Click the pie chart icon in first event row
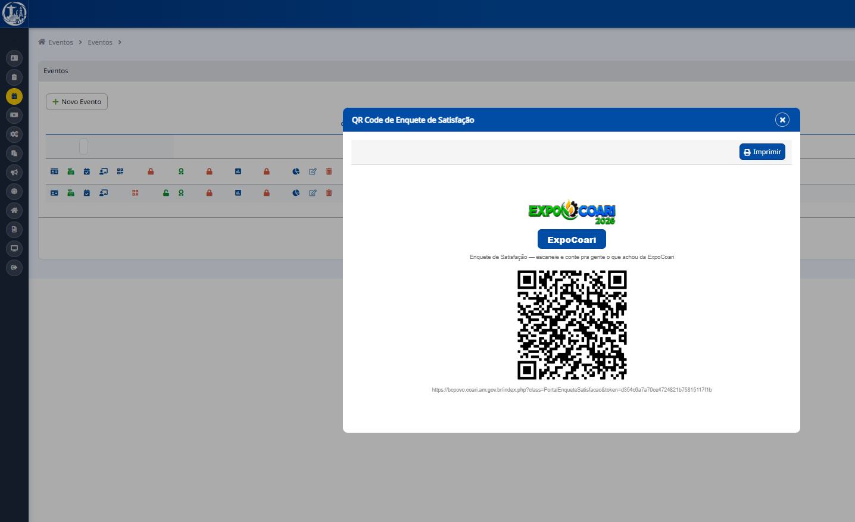The image size is (855, 522). 296,171
